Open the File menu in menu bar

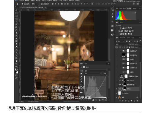[x=21, y=1]
